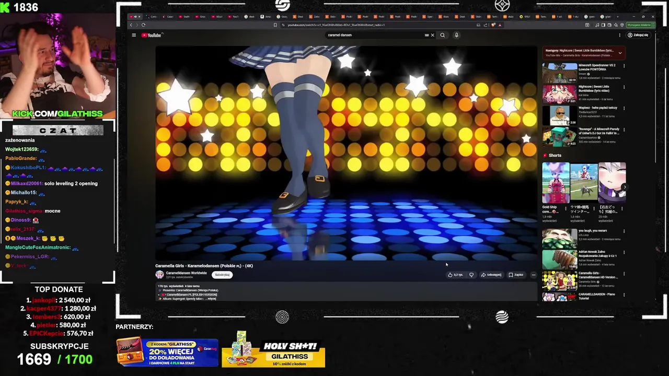Open options for 'Gold Ship core' short

coord(566,208)
